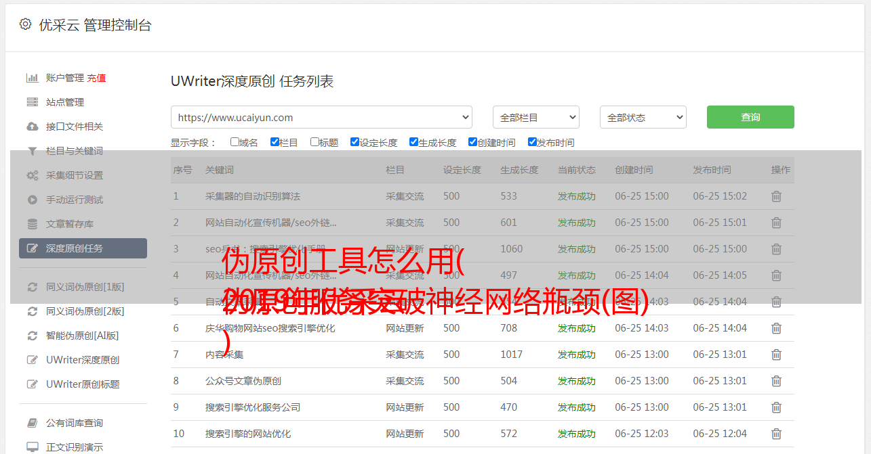
Task: Click the red 充值 link
Action: click(96, 78)
